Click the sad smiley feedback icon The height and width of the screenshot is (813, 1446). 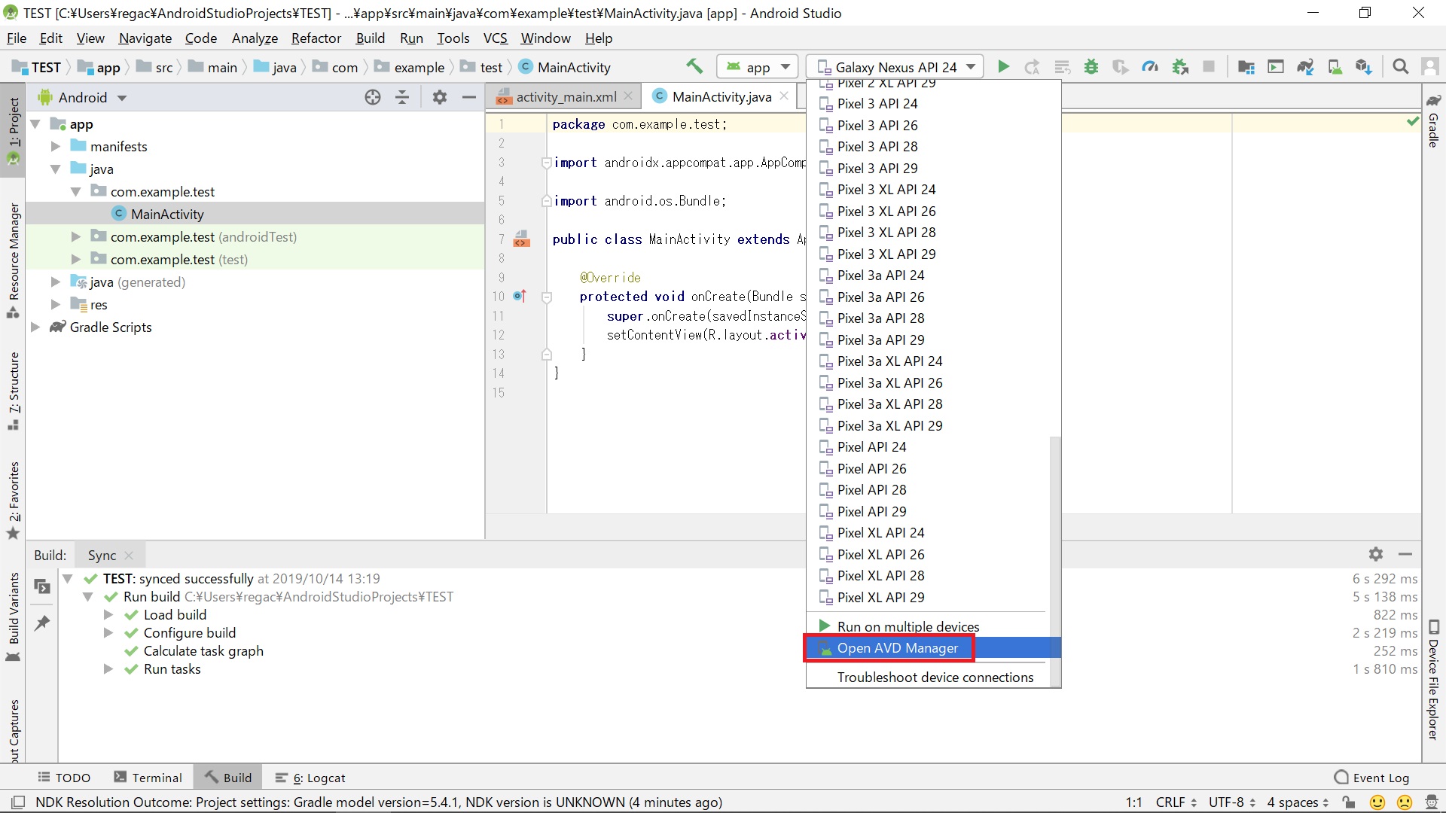[1405, 802]
